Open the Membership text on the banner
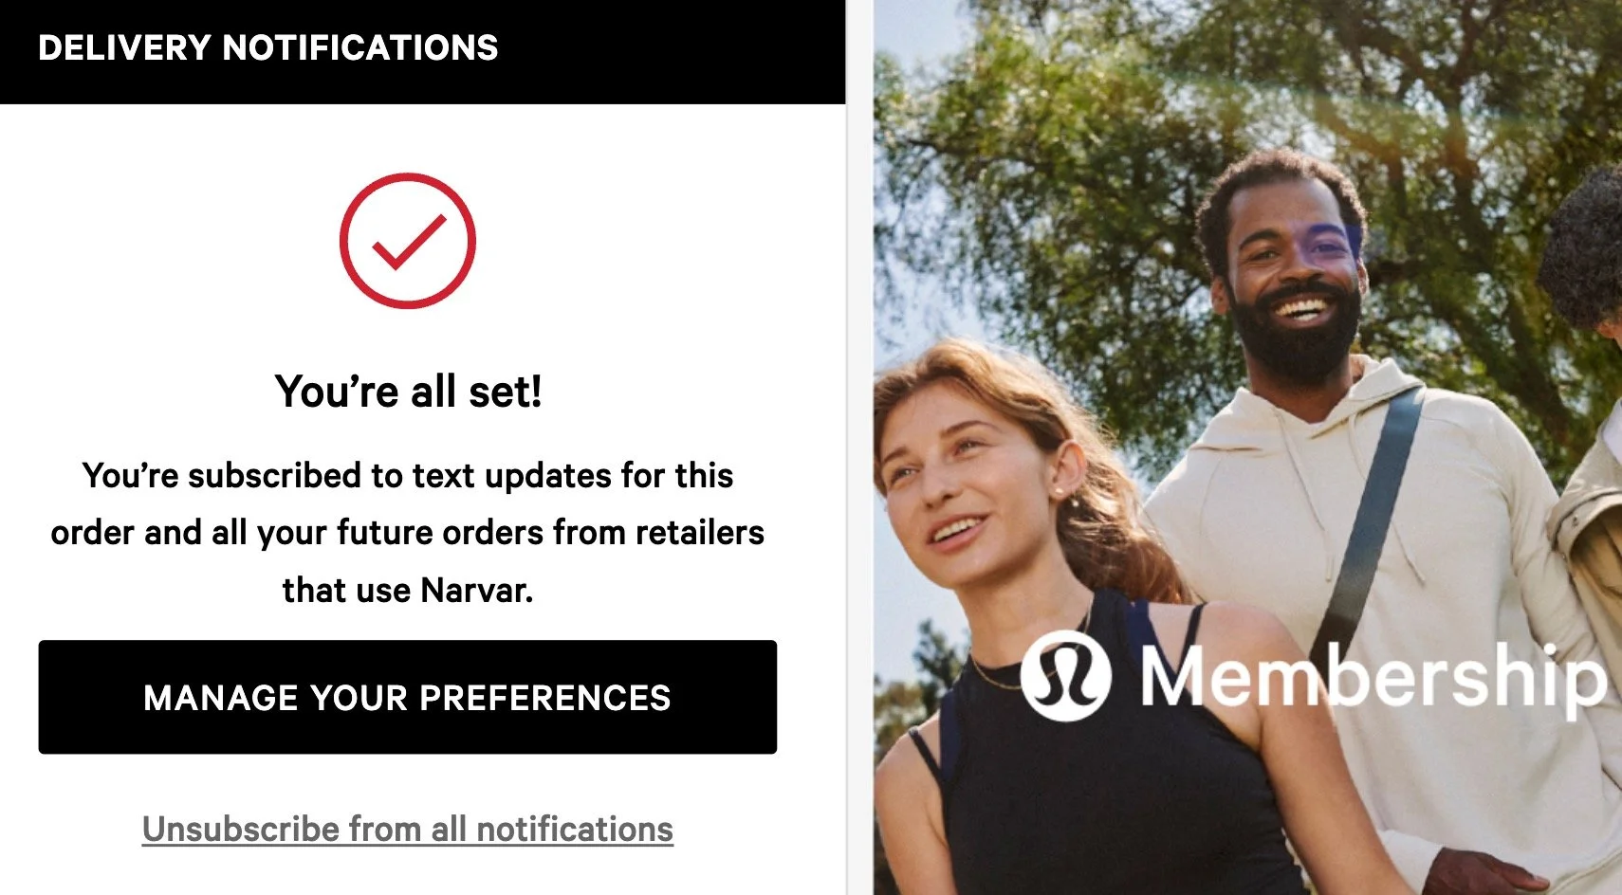The image size is (1622, 895). (x=1373, y=676)
